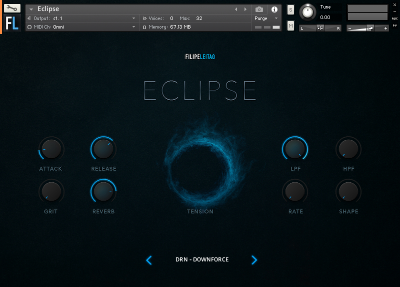400x287 pixels.
Task: Remove the instrument with the X button
Action: 394,5
